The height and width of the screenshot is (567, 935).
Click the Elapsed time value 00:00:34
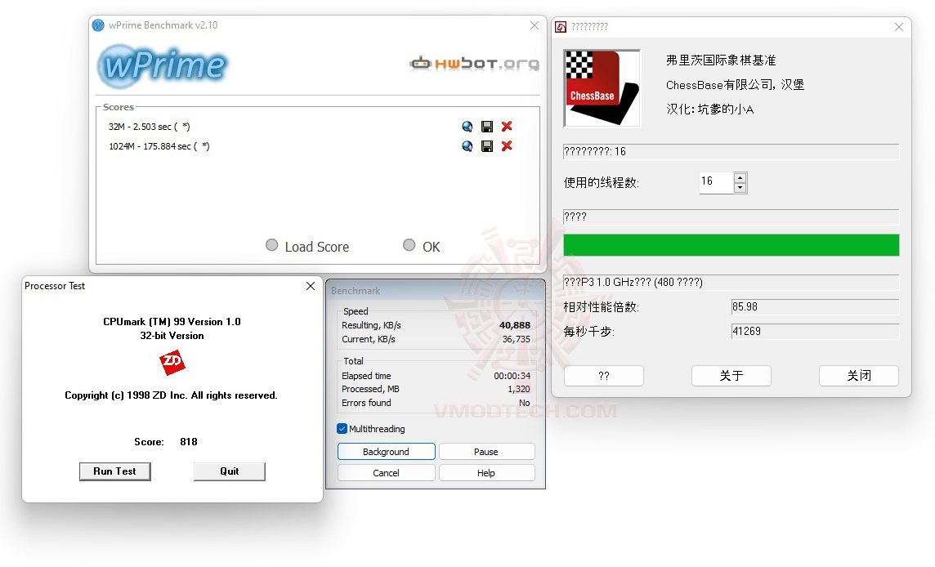pyautogui.click(x=512, y=376)
